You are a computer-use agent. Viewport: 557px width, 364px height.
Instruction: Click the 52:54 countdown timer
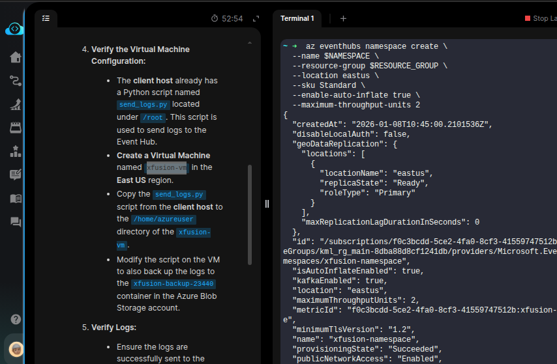227,19
